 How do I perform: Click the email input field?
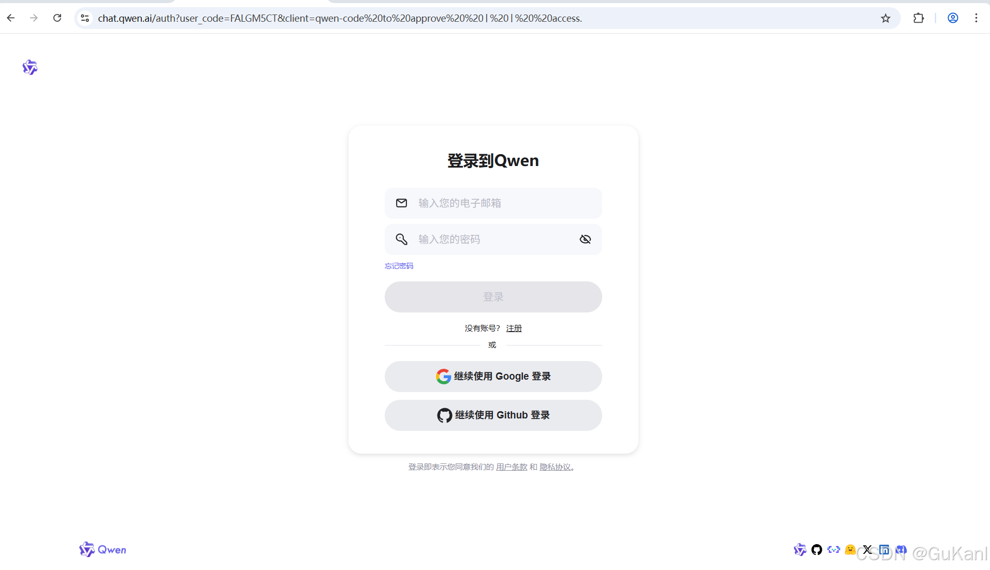pyautogui.click(x=493, y=203)
